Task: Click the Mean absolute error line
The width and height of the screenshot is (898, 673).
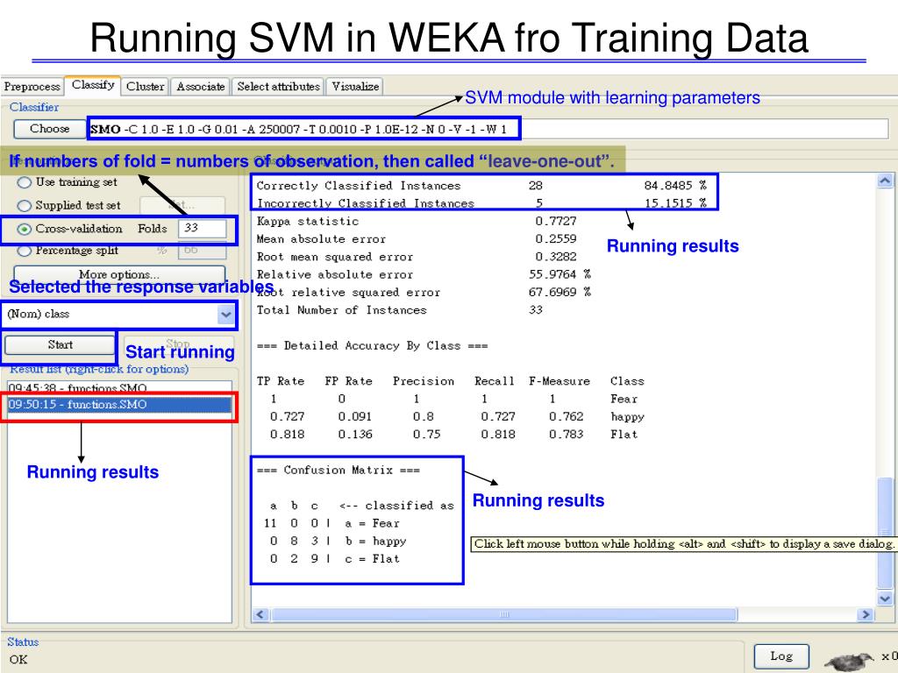Action: (x=417, y=238)
